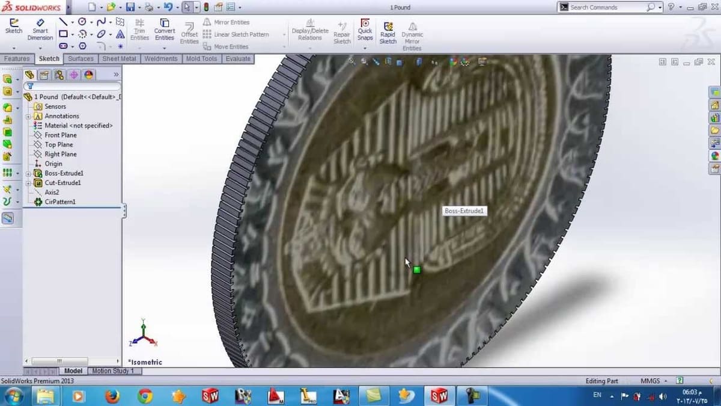This screenshot has width=721, height=406.
Task: Open the Sketch button dropdown arrow
Action: pyautogui.click(x=13, y=47)
